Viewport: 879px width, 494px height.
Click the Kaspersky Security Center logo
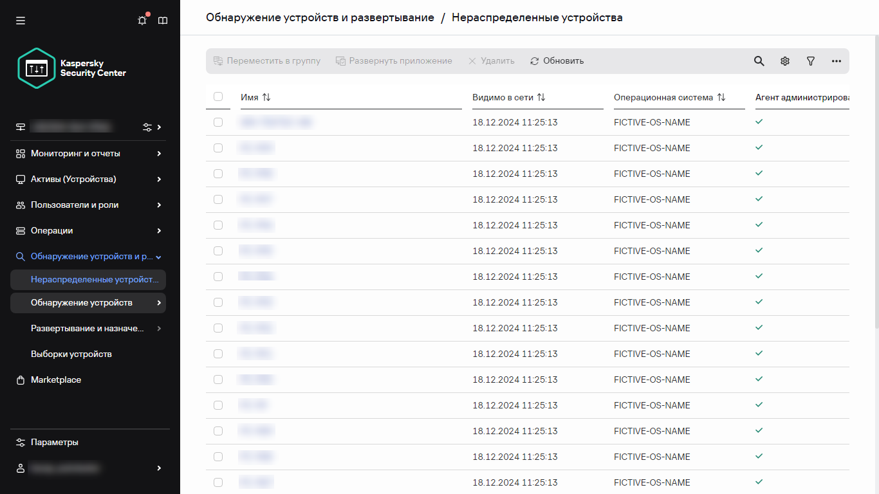point(71,68)
